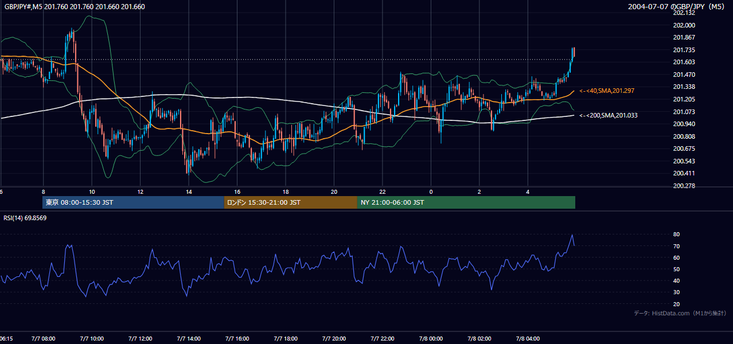Click price level 202.000 on the axis
The image size is (733, 344).
(x=684, y=25)
